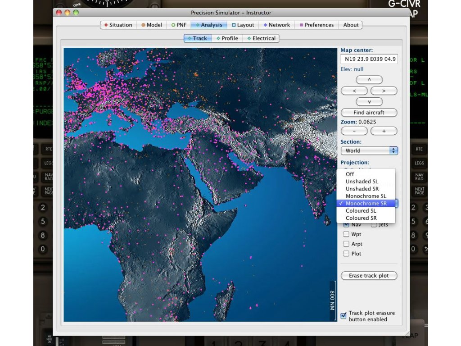Click the LEGS key on right CDU
The width and height of the screenshot is (461, 346).
click(x=419, y=163)
